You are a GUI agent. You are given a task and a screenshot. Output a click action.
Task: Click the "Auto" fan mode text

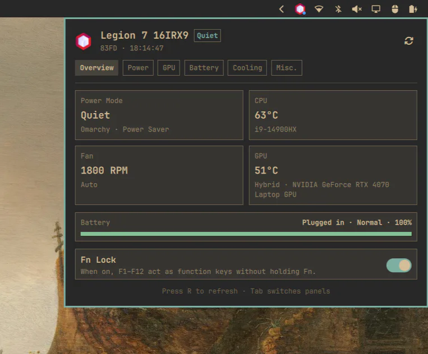pos(89,184)
